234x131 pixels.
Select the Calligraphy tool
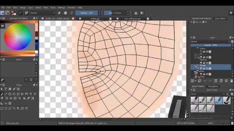tap(14, 89)
